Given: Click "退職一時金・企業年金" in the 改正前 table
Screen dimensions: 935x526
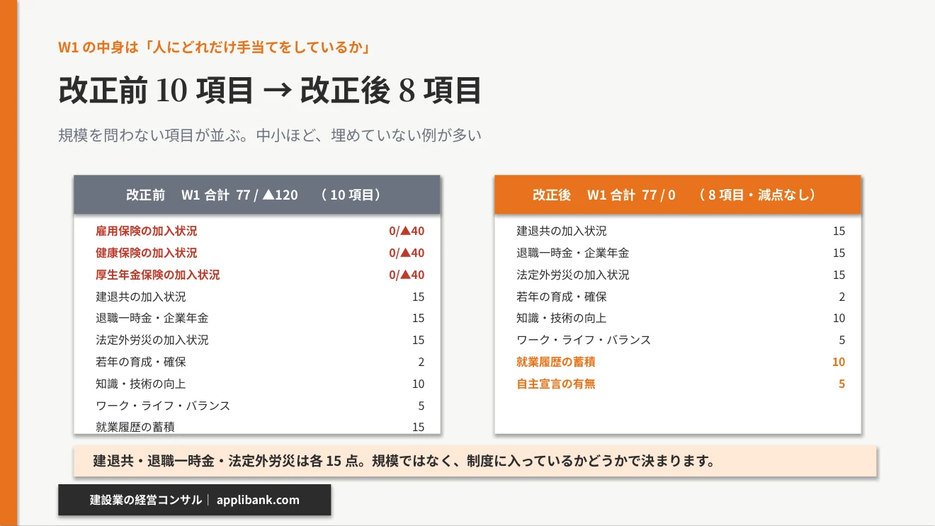Looking at the screenshot, I should [x=152, y=319].
